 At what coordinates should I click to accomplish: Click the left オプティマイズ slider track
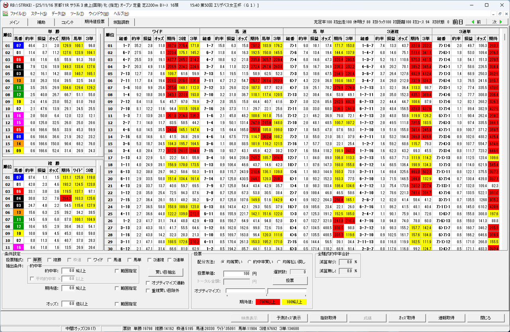click(x=245, y=291)
